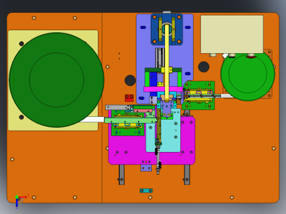The width and height of the screenshot is (286, 214).
Task: Click the black hole left of lavender plate
Action: point(130,80)
